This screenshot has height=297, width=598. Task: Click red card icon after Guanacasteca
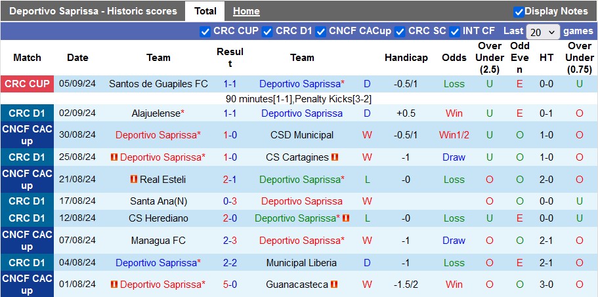point(333,285)
